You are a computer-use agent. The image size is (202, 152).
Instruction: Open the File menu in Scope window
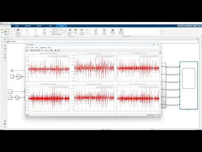click(28, 48)
